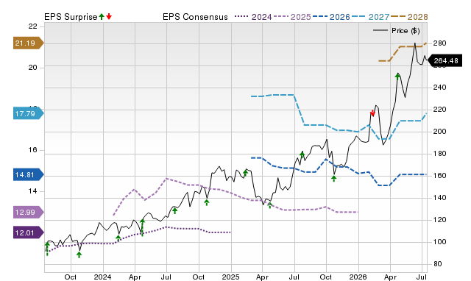This screenshot has width=471, height=281.
Task: Select the green surprise arrow under the October 2025 price dip
Action: pyautogui.click(x=333, y=179)
